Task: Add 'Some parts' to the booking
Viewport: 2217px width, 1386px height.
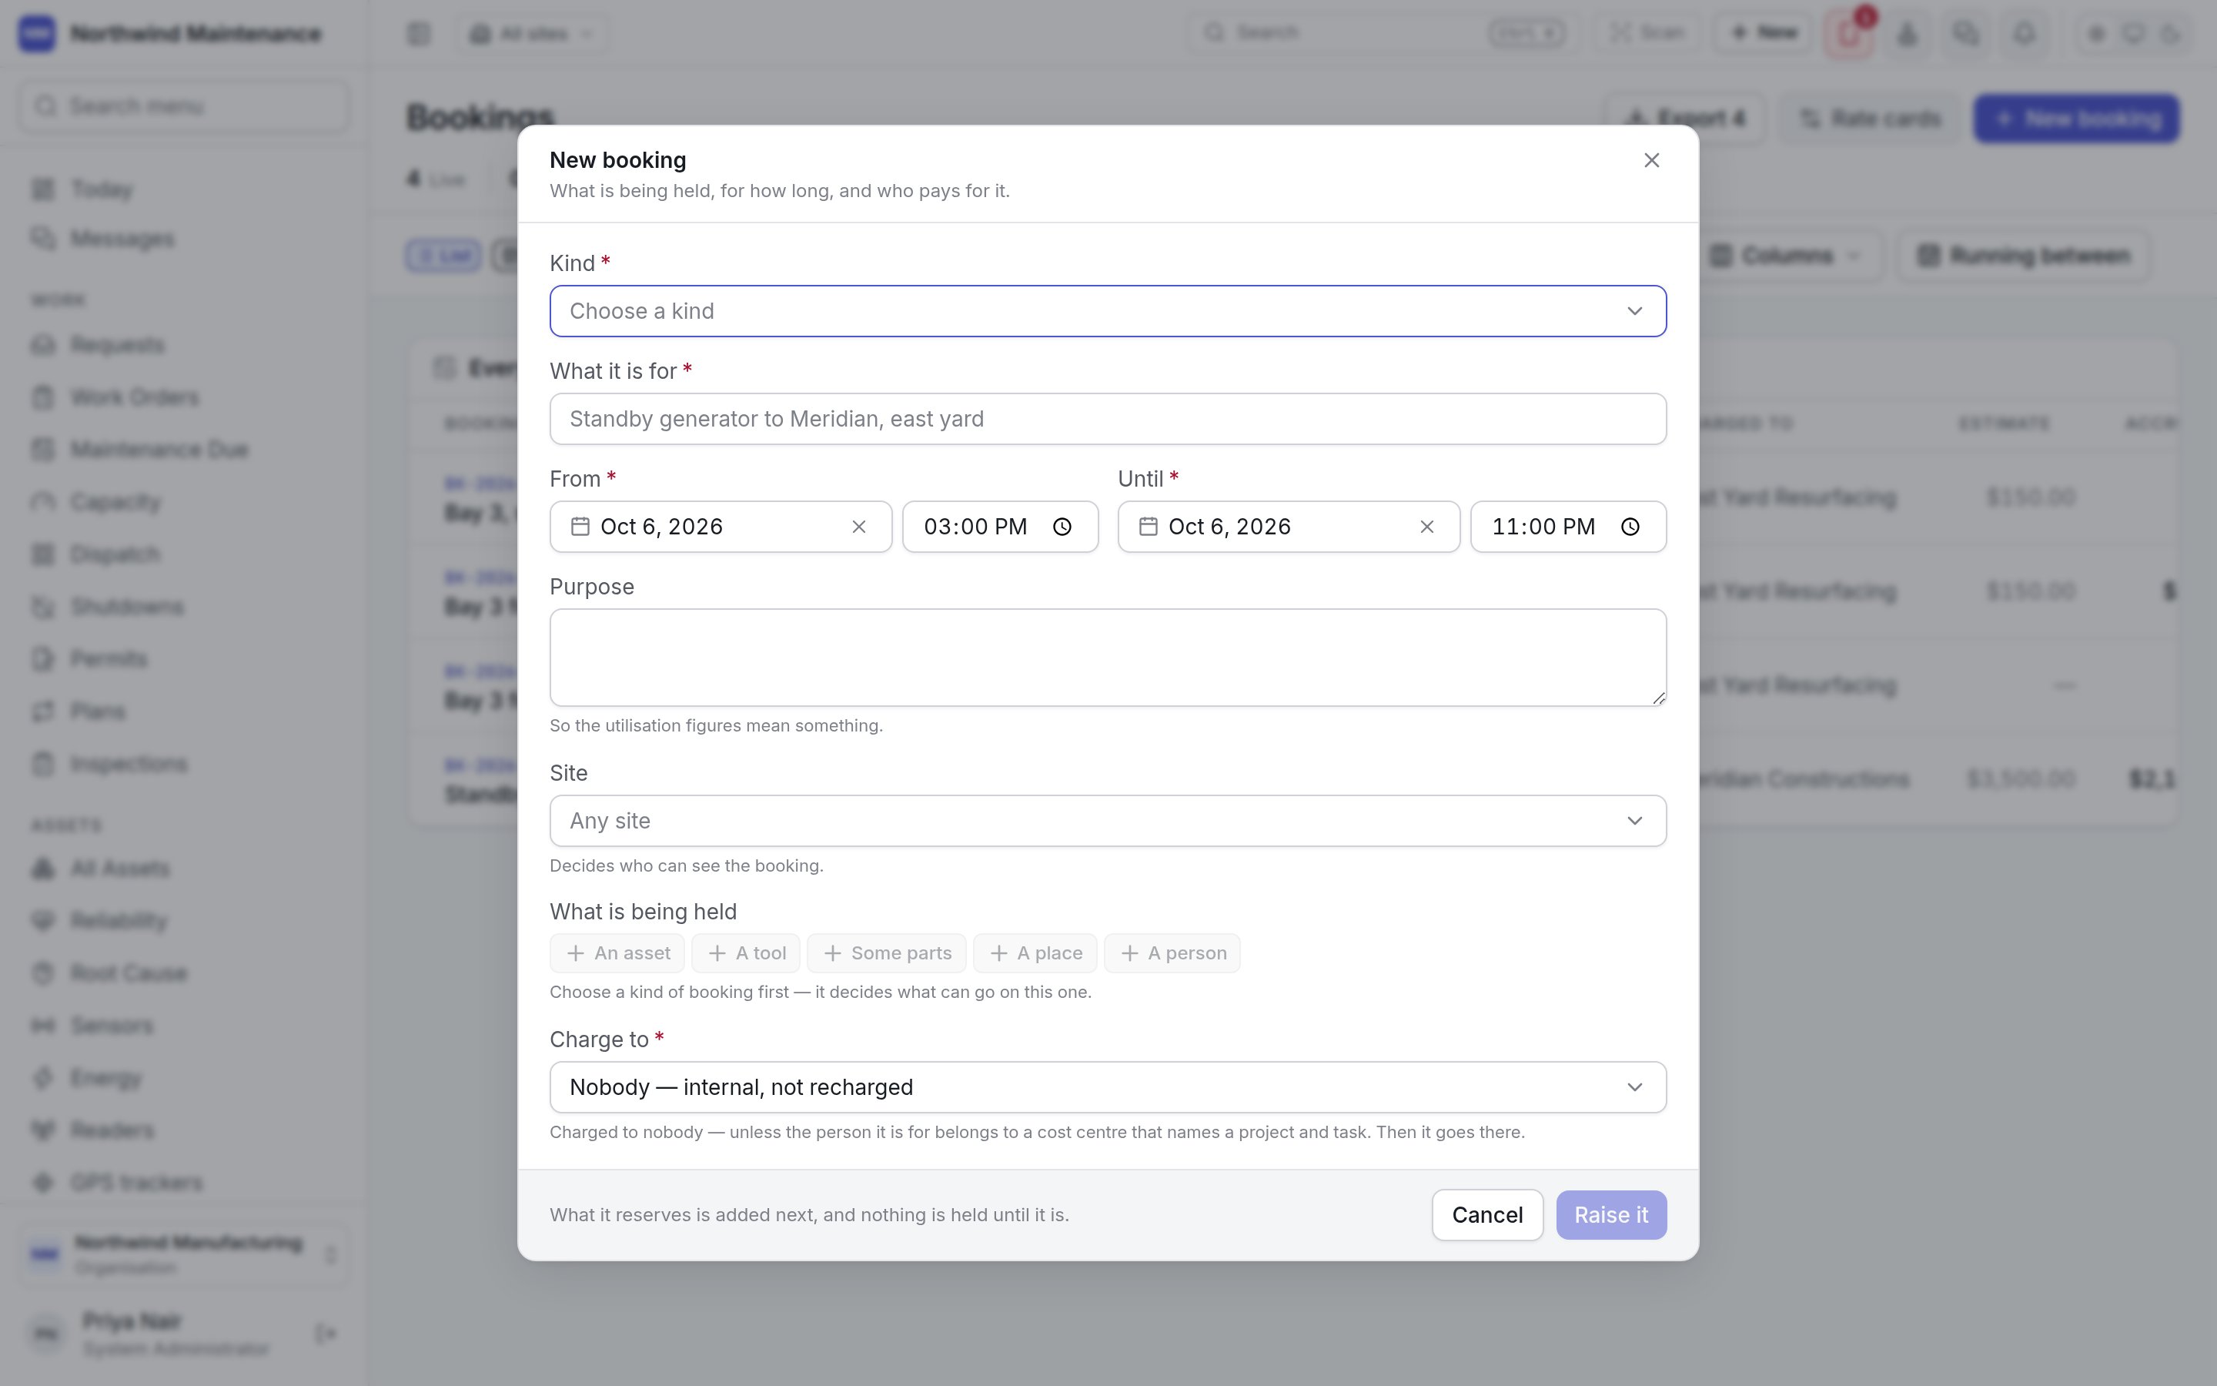Action: [x=886, y=953]
